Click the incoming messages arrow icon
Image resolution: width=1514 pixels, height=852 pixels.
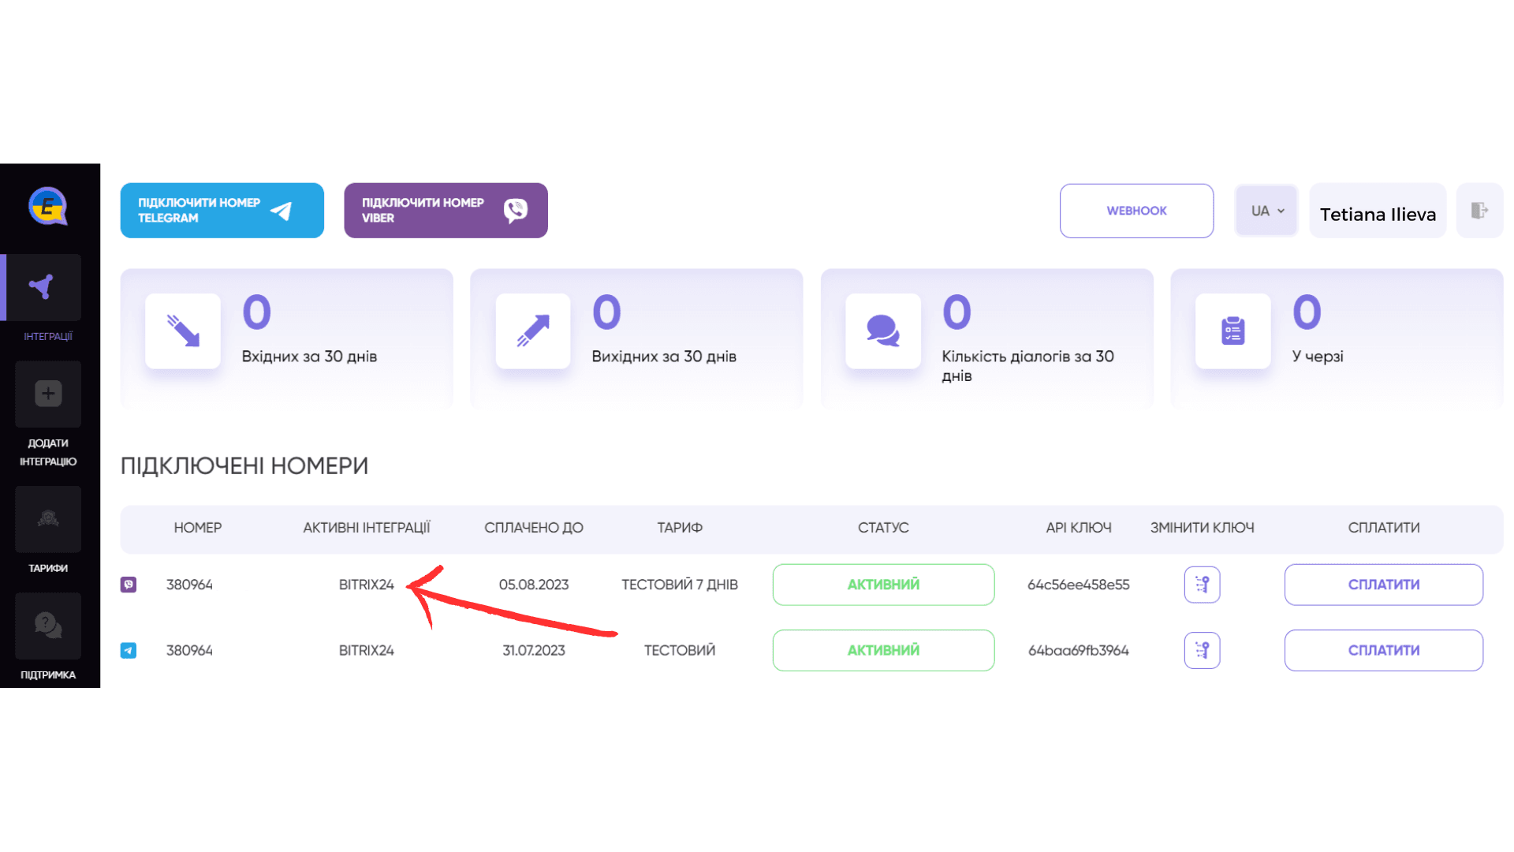click(x=183, y=331)
